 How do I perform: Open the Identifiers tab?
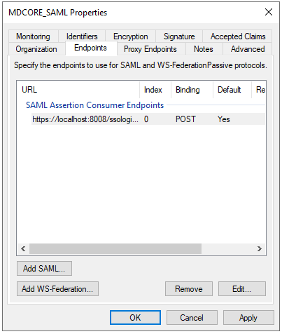82,36
